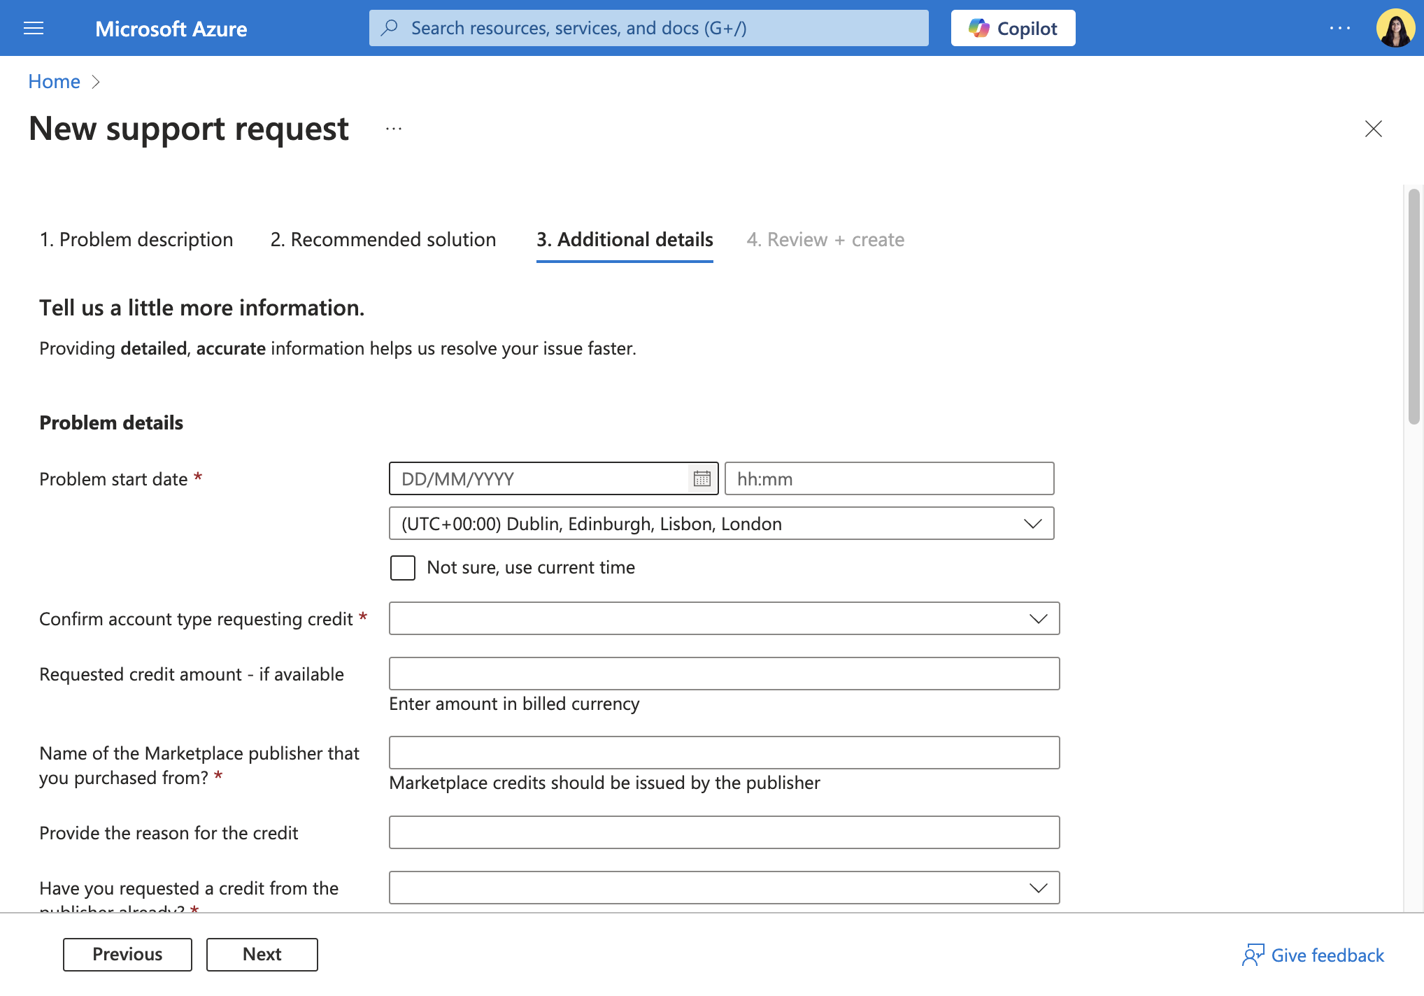Click the vertical scrollbar thumb
This screenshot has width=1424, height=996.
tap(1414, 306)
